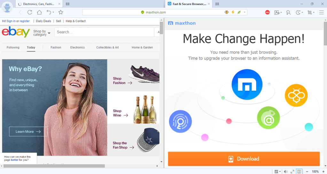The height and width of the screenshot is (174, 327).
Task: Click the blue Maxthon M circle icon
Action: click(x=247, y=84)
